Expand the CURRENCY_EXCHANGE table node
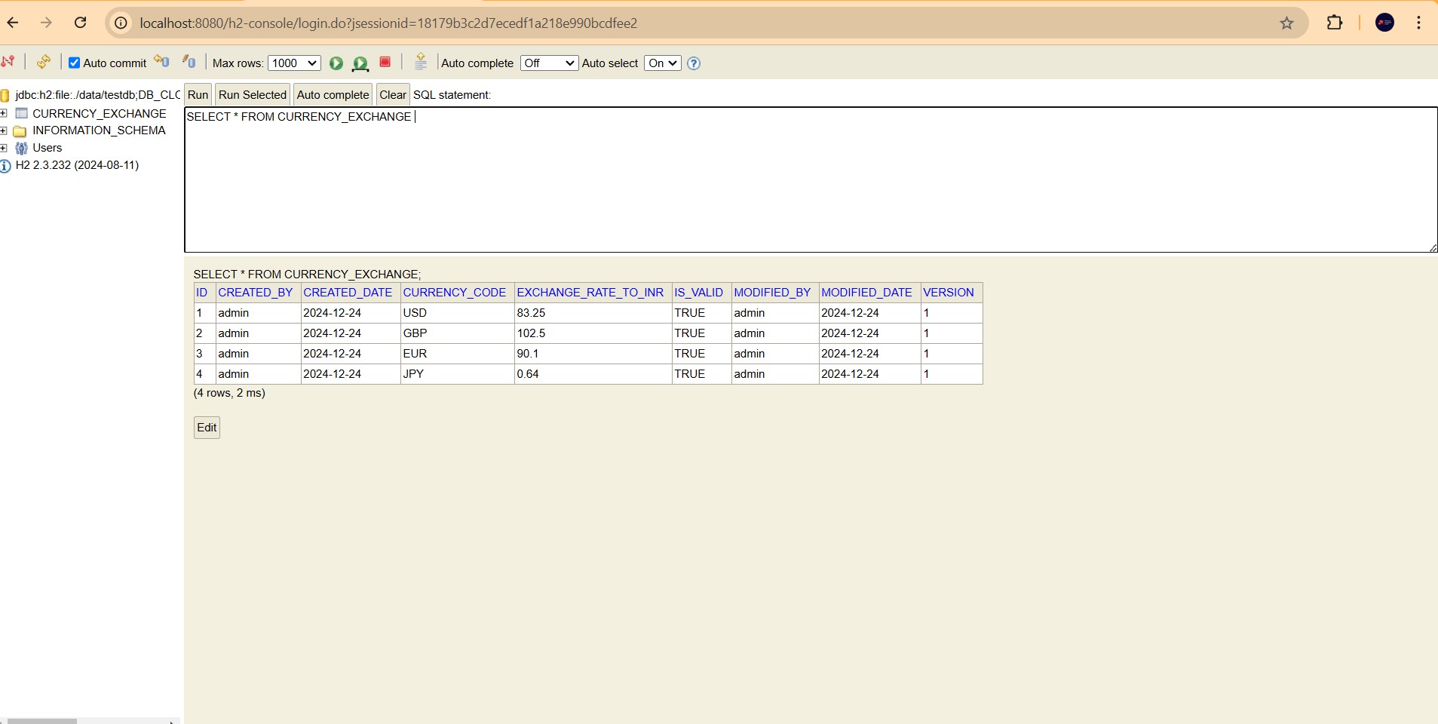This screenshot has height=724, width=1438. point(4,113)
